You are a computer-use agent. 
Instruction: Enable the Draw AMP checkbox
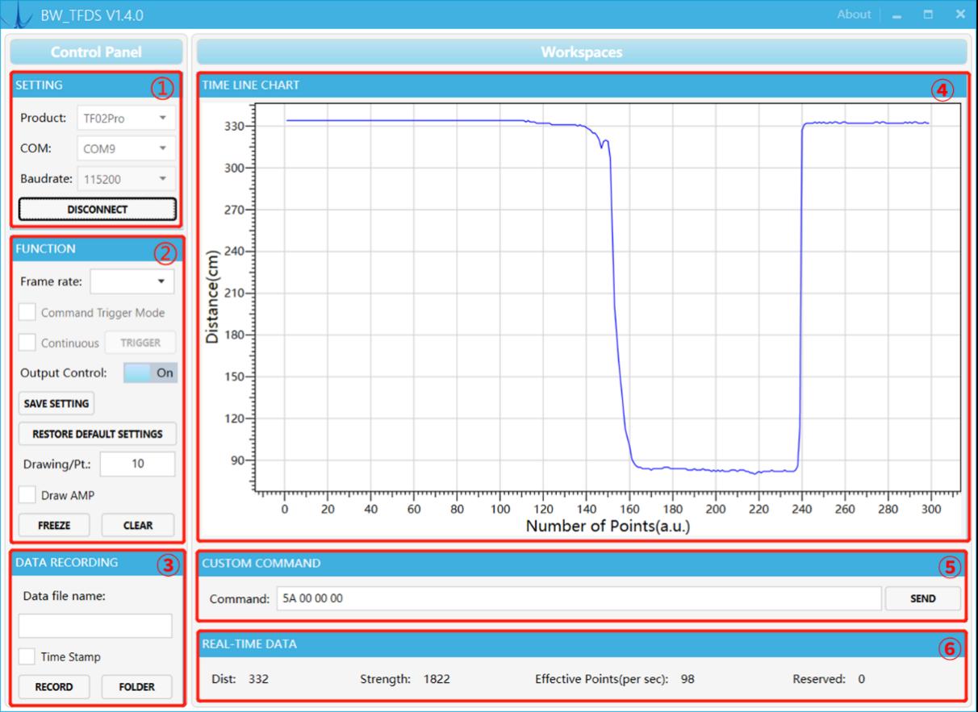tap(27, 495)
